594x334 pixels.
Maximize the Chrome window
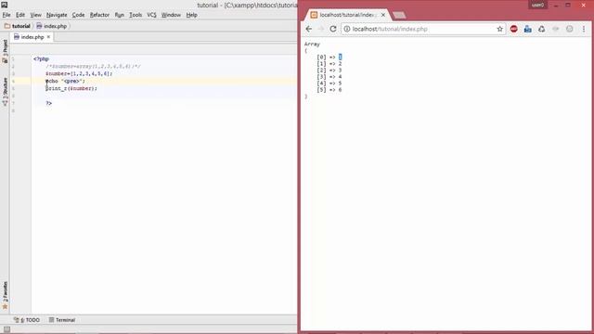568,5
